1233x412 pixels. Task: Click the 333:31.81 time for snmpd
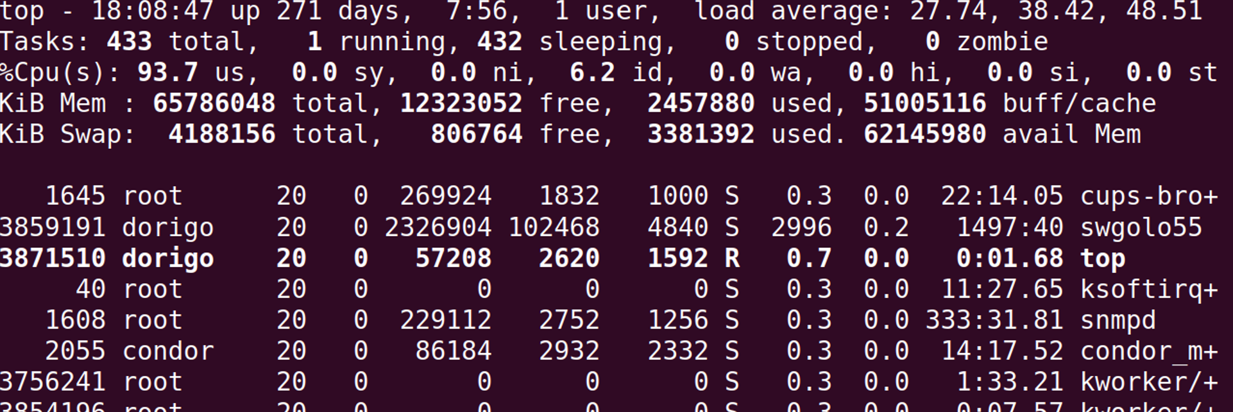tap(994, 320)
